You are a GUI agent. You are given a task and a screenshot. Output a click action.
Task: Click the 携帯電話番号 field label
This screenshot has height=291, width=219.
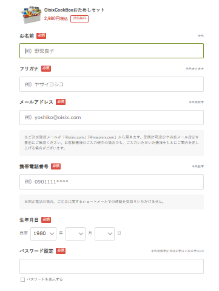point(34,166)
